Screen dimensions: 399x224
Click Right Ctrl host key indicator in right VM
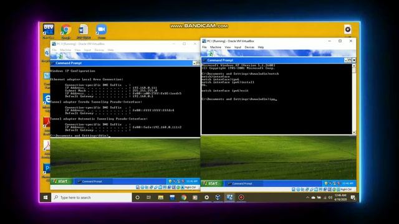click(346, 189)
